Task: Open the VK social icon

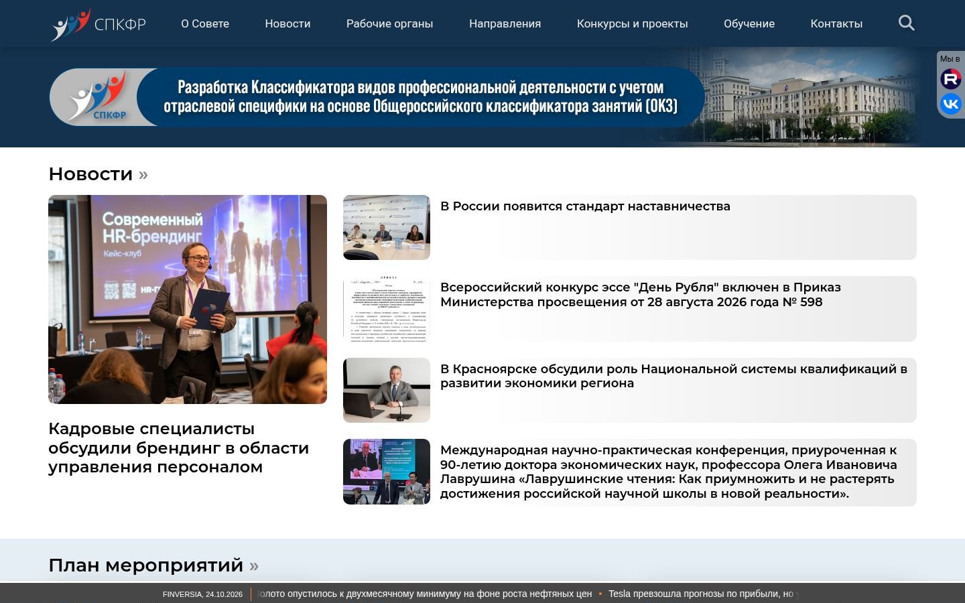Action: pos(951,104)
